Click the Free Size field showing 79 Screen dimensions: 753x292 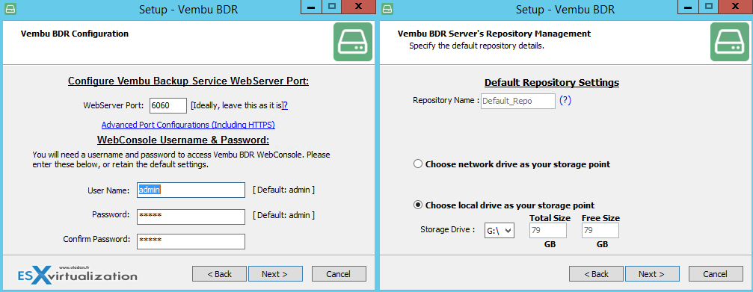coord(600,230)
